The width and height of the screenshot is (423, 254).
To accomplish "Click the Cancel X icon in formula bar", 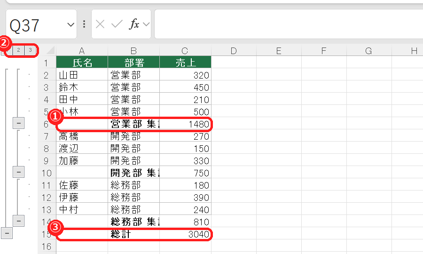I will 100,24.
